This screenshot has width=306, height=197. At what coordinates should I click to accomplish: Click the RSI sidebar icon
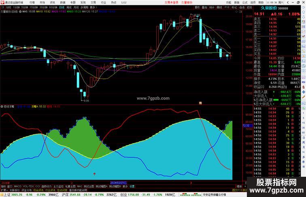point(304,82)
